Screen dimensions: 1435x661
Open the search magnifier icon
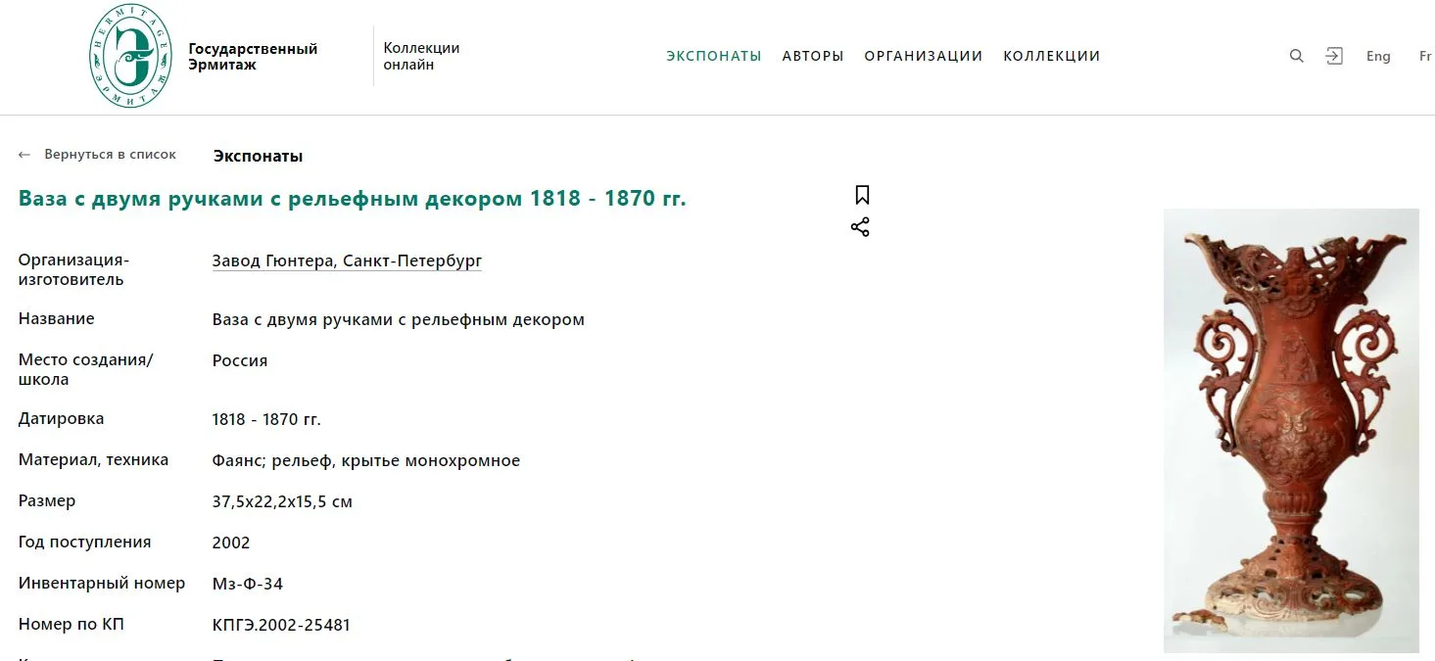(1297, 56)
